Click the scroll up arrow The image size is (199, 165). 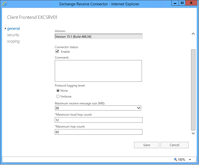coord(193,34)
